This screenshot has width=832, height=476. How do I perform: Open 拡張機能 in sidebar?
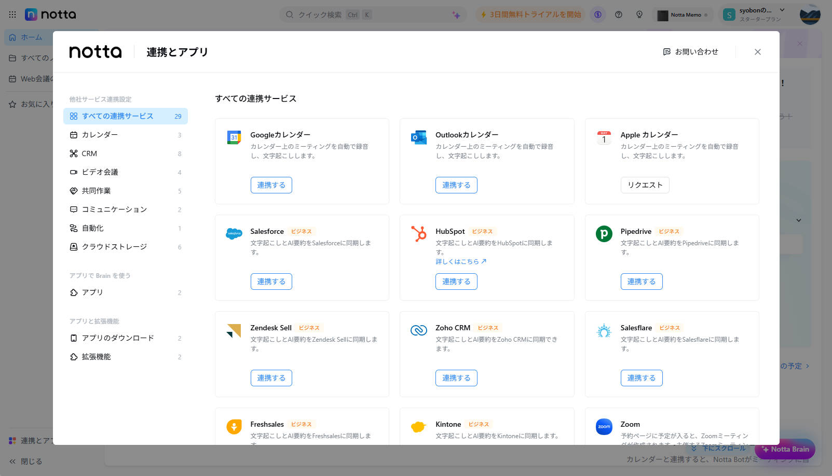pos(126,357)
